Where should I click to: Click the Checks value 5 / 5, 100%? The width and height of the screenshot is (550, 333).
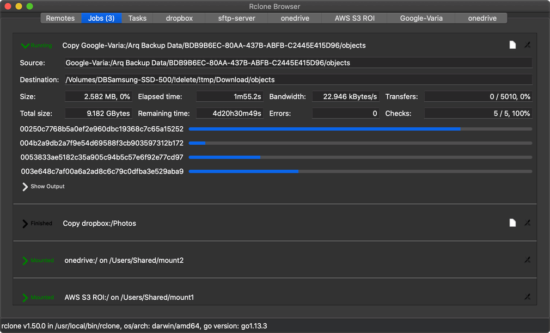(x=479, y=113)
